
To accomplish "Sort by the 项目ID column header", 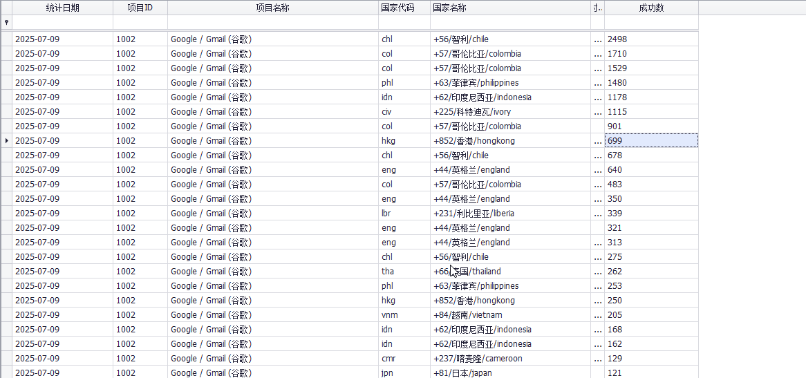I will point(140,8).
